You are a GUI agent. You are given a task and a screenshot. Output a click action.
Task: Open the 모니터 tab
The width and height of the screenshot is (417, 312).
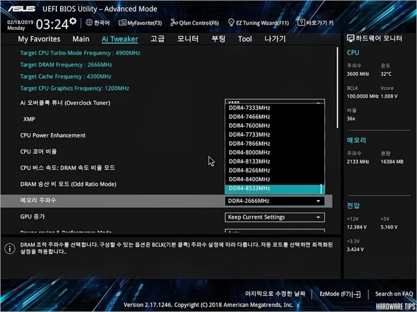pos(188,39)
